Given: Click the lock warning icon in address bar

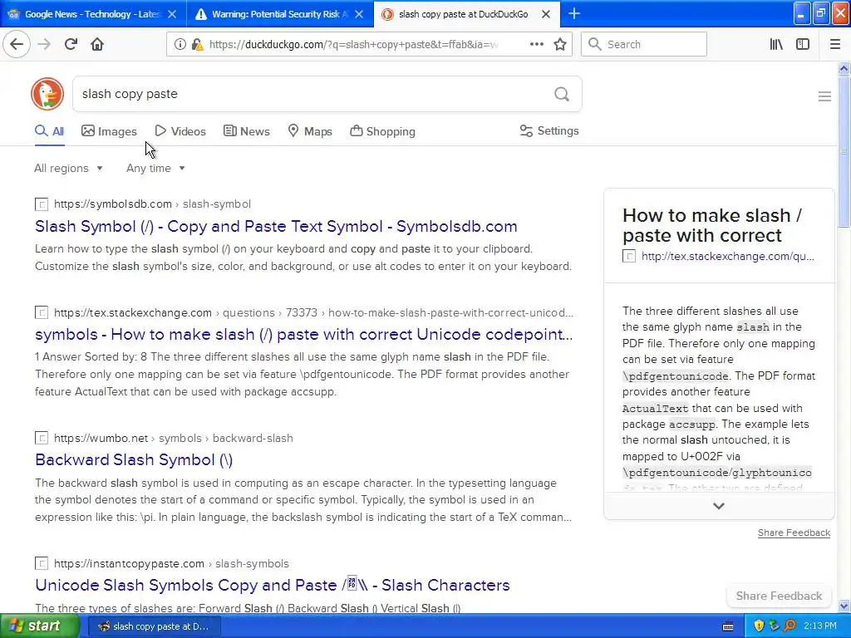Looking at the screenshot, I should pos(198,44).
